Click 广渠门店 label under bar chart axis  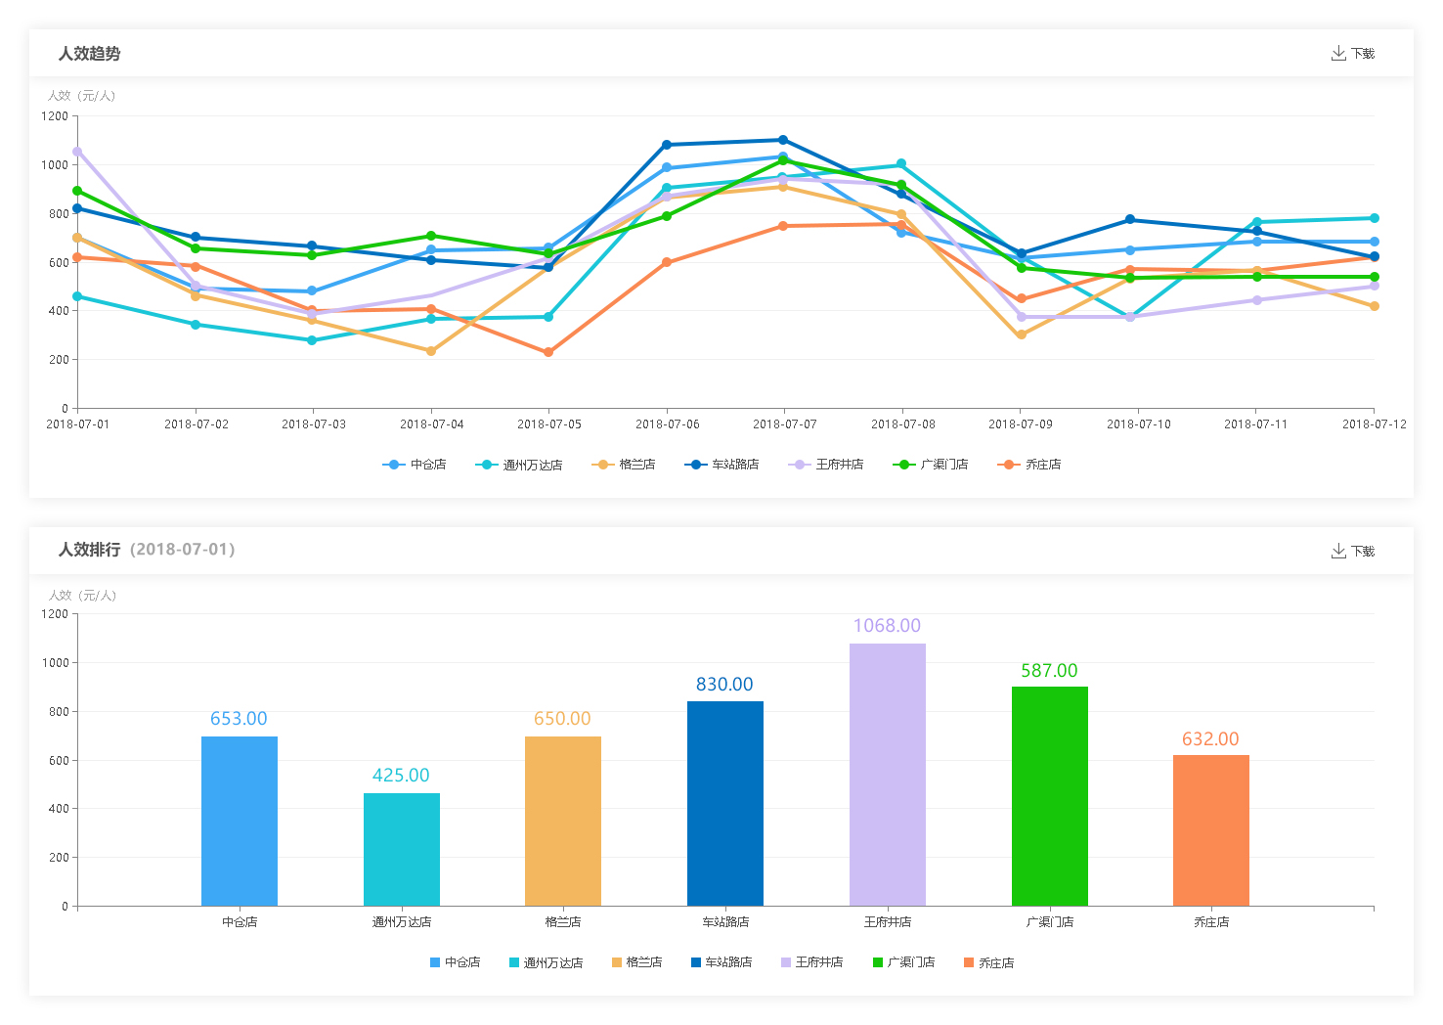1050,922
